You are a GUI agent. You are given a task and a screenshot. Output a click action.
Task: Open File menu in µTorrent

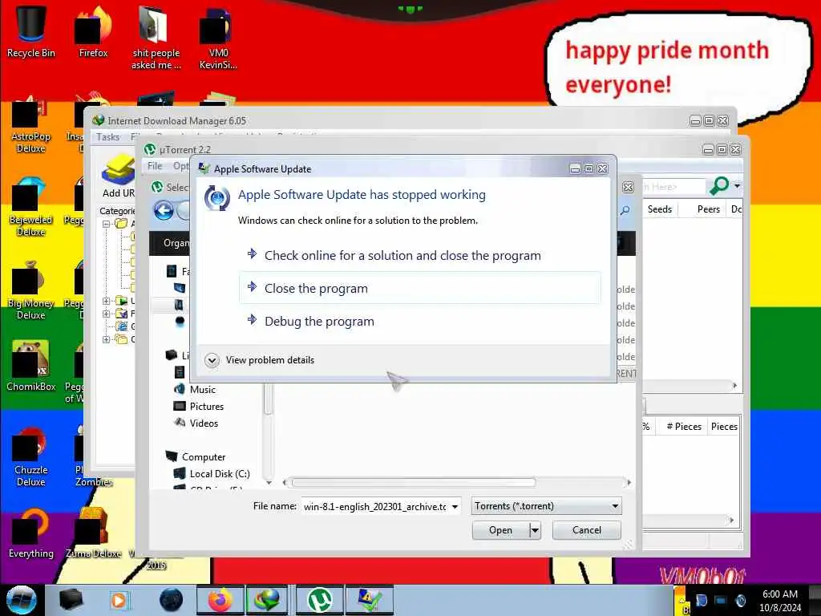click(x=155, y=166)
